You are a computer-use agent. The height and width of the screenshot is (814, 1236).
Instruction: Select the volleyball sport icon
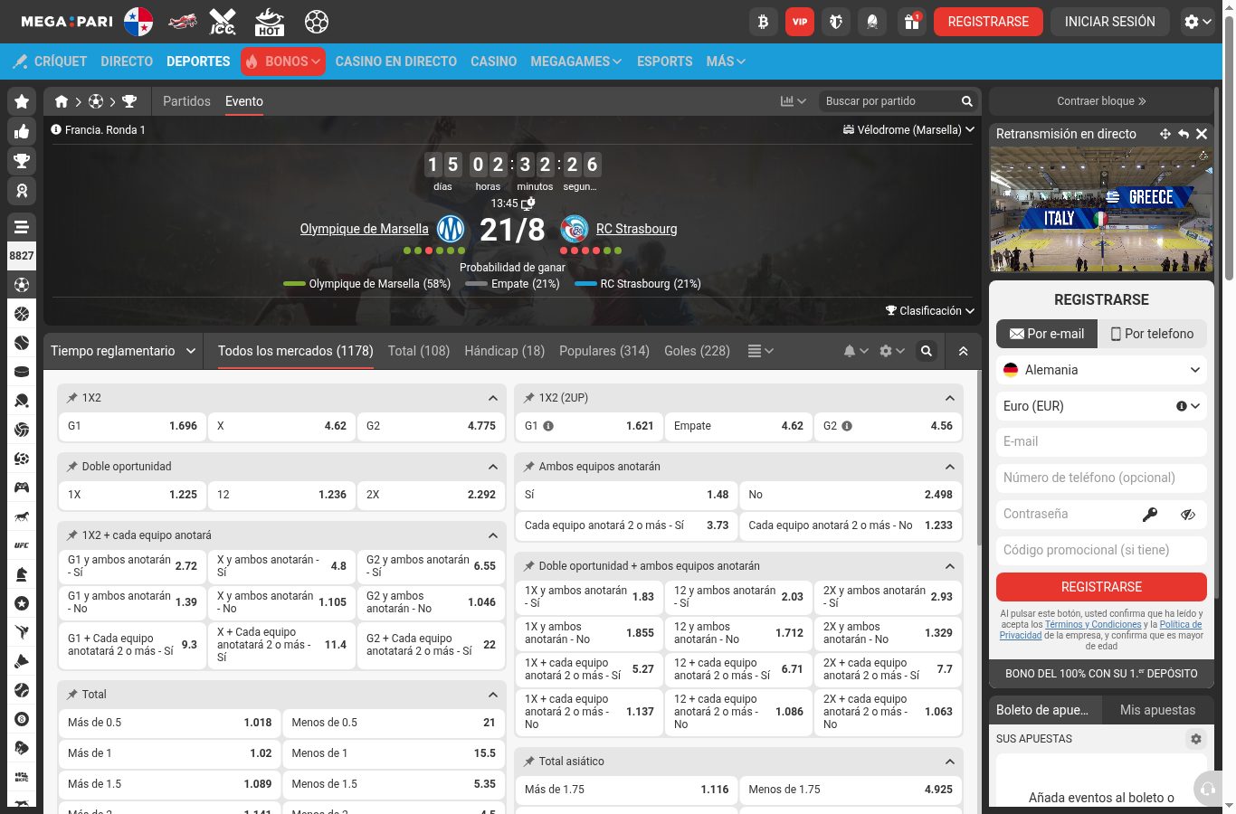[x=22, y=430]
